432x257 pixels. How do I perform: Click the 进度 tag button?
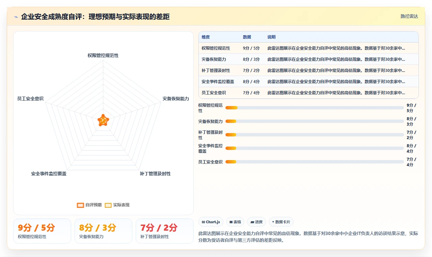point(256,222)
